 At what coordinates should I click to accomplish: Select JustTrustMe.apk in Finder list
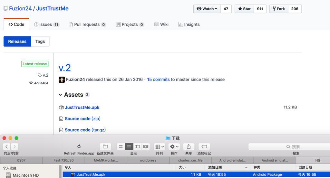(x=196, y=174)
